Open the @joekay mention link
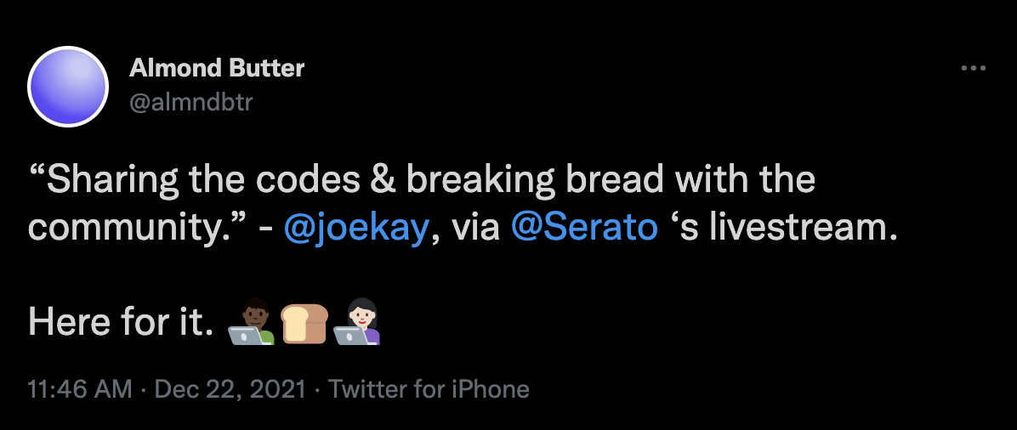This screenshot has height=430, width=1017. click(355, 229)
